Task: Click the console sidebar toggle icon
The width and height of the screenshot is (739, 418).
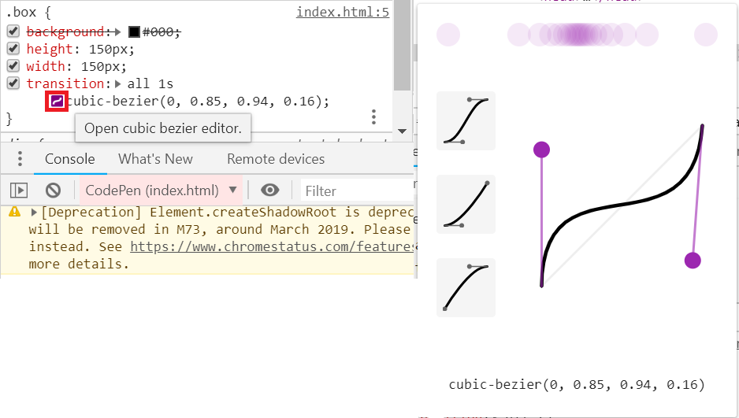Action: [x=19, y=190]
